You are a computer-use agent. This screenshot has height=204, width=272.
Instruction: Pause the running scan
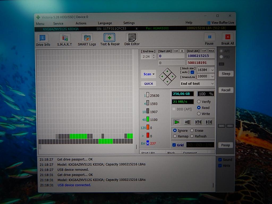click(x=209, y=37)
